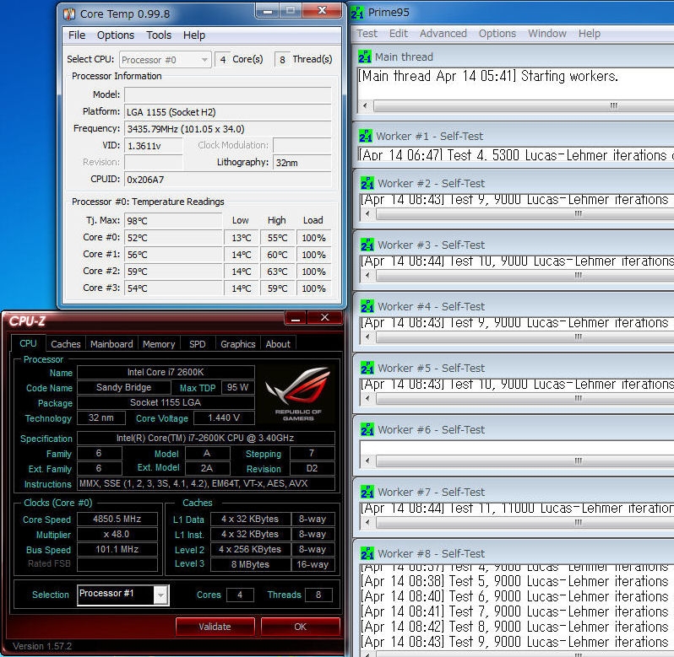
Task: Open the Select CPU dropdown in Core Temp
Action: point(166,60)
